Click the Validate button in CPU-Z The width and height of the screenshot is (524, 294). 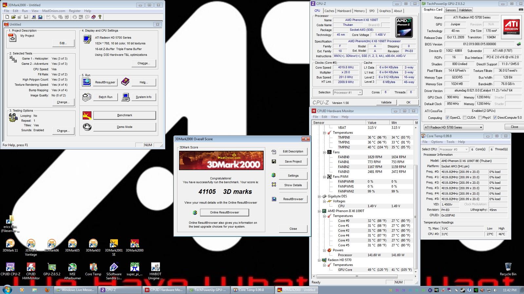point(386,102)
